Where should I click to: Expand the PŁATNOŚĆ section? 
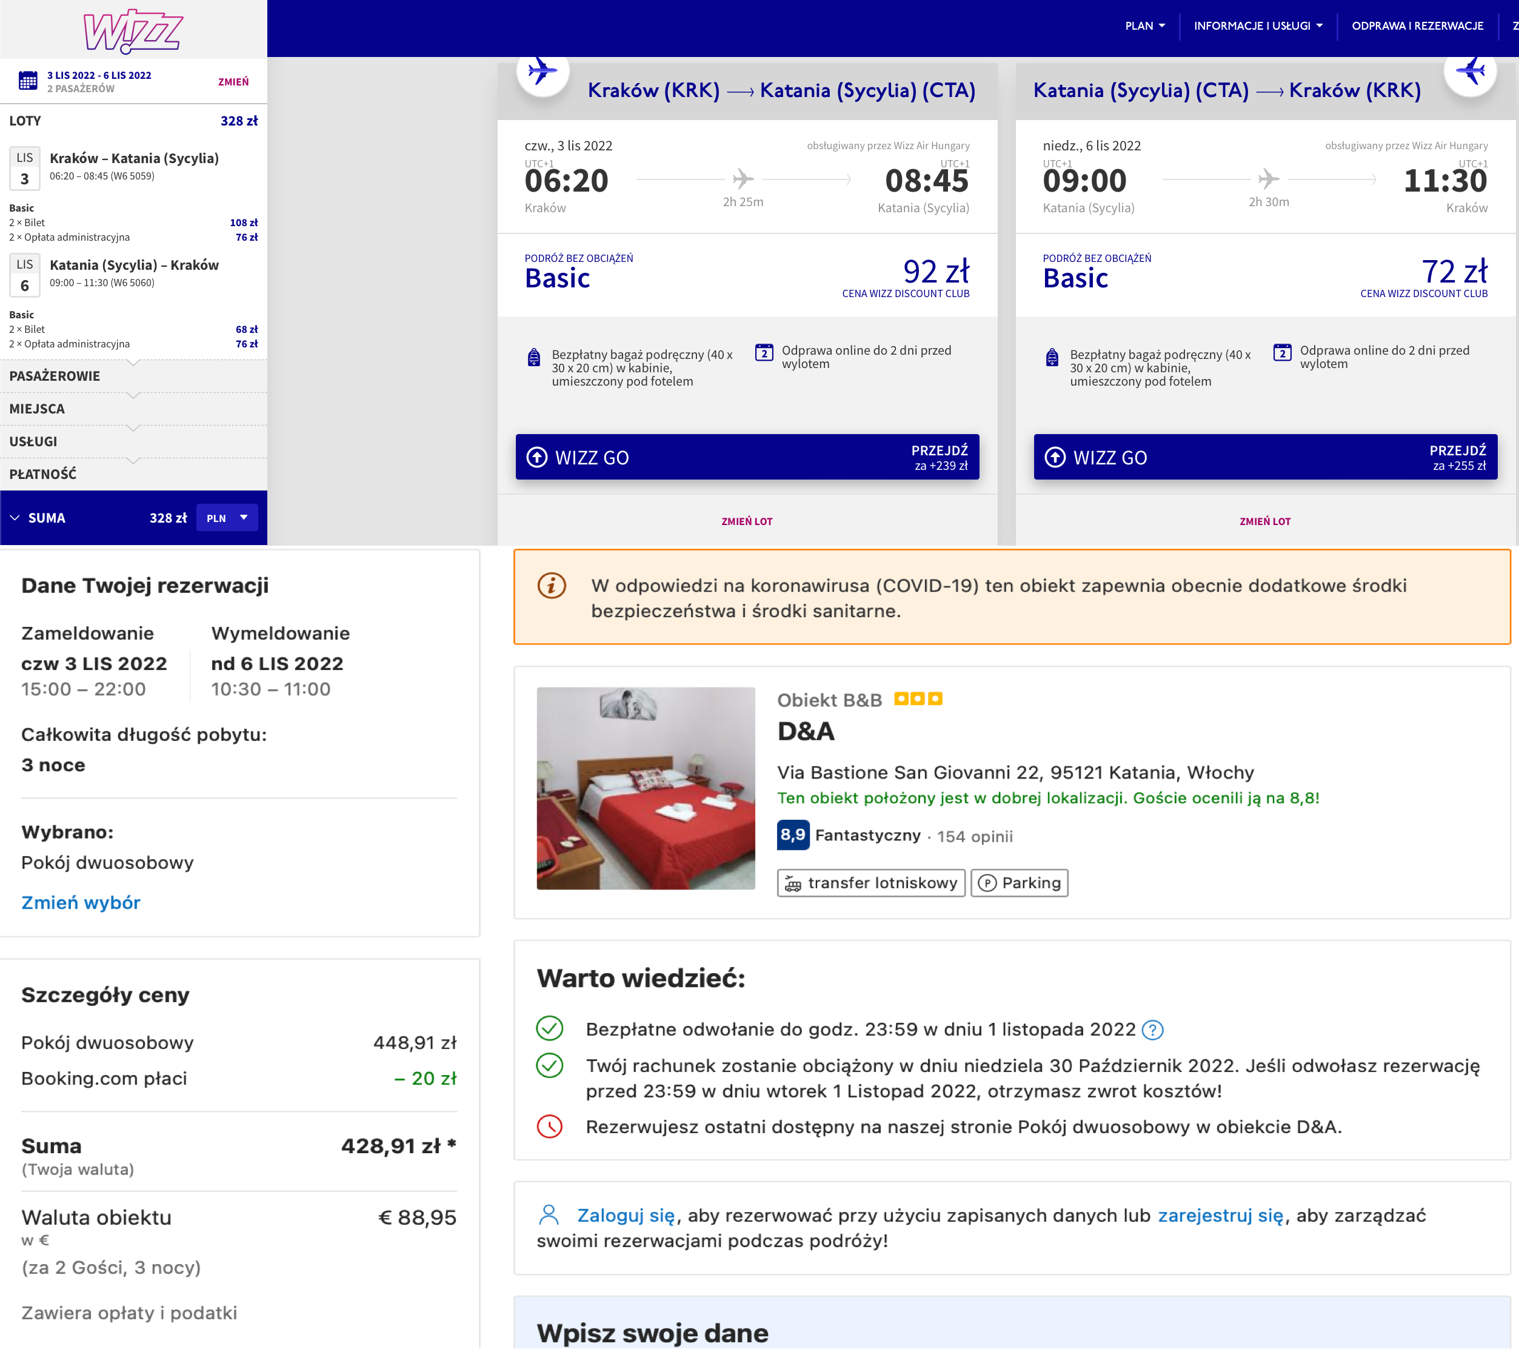(x=133, y=474)
